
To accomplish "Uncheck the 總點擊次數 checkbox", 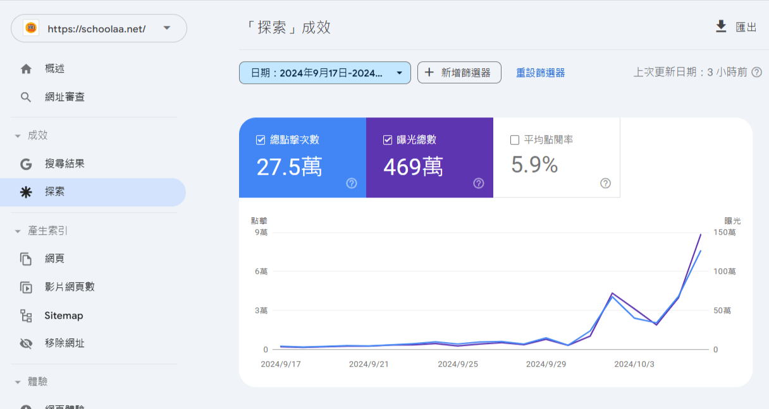I will [x=261, y=140].
